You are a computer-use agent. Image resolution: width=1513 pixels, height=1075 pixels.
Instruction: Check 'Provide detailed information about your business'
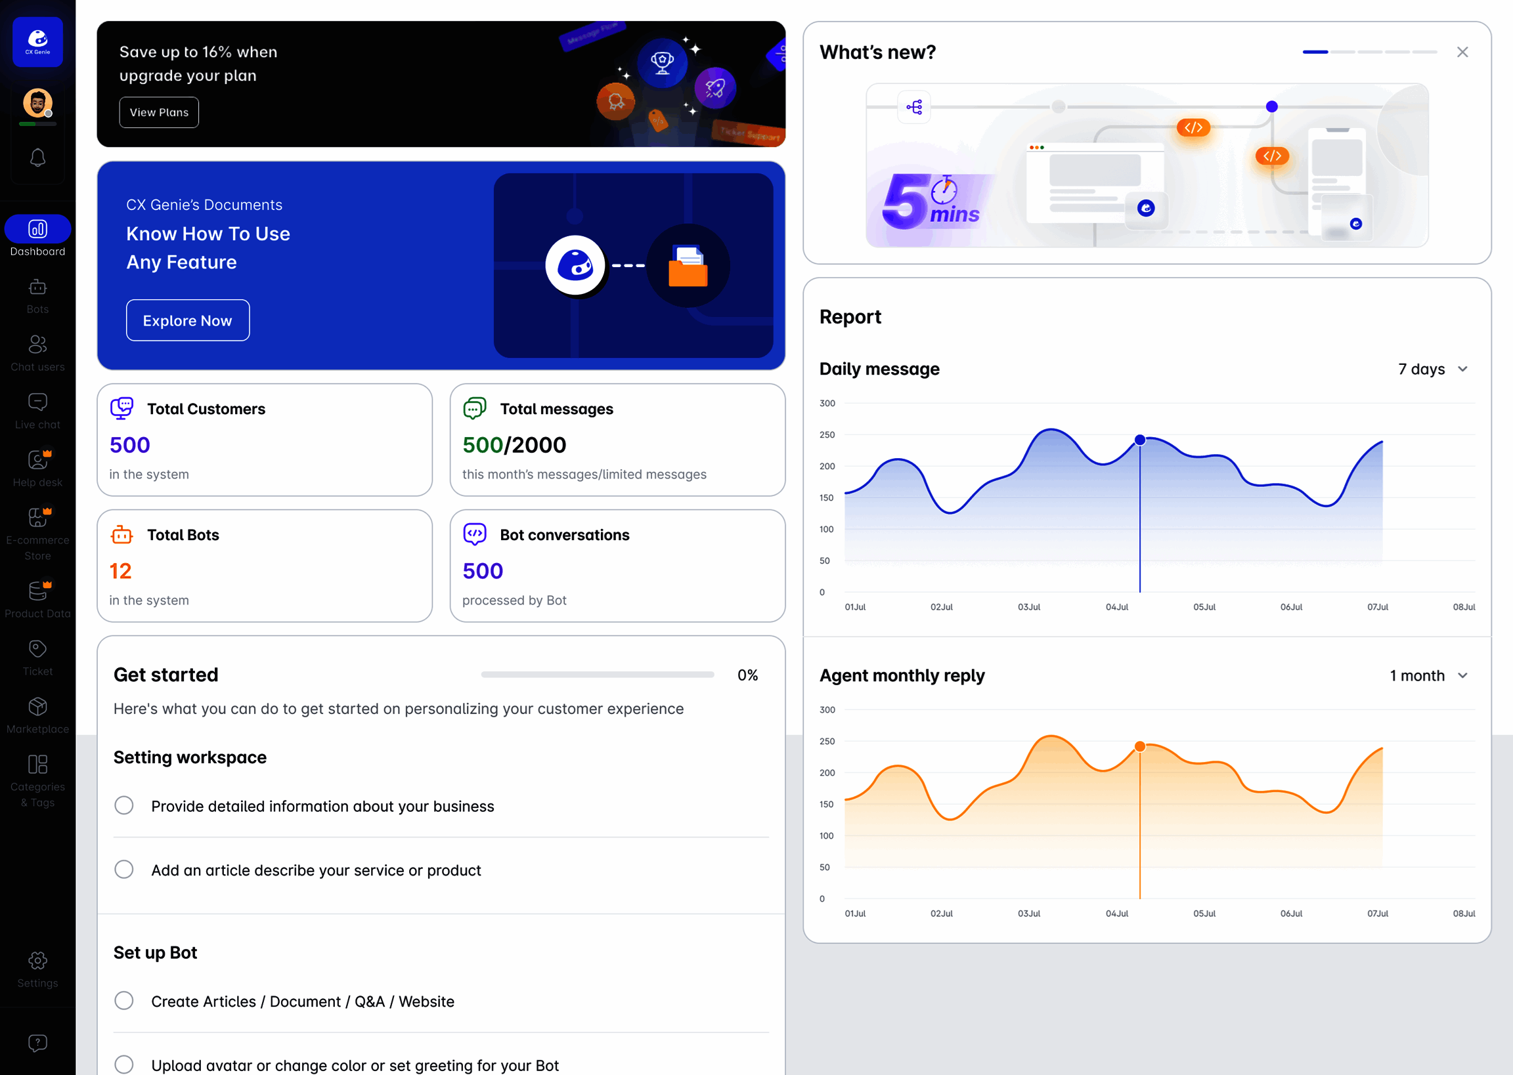124,805
